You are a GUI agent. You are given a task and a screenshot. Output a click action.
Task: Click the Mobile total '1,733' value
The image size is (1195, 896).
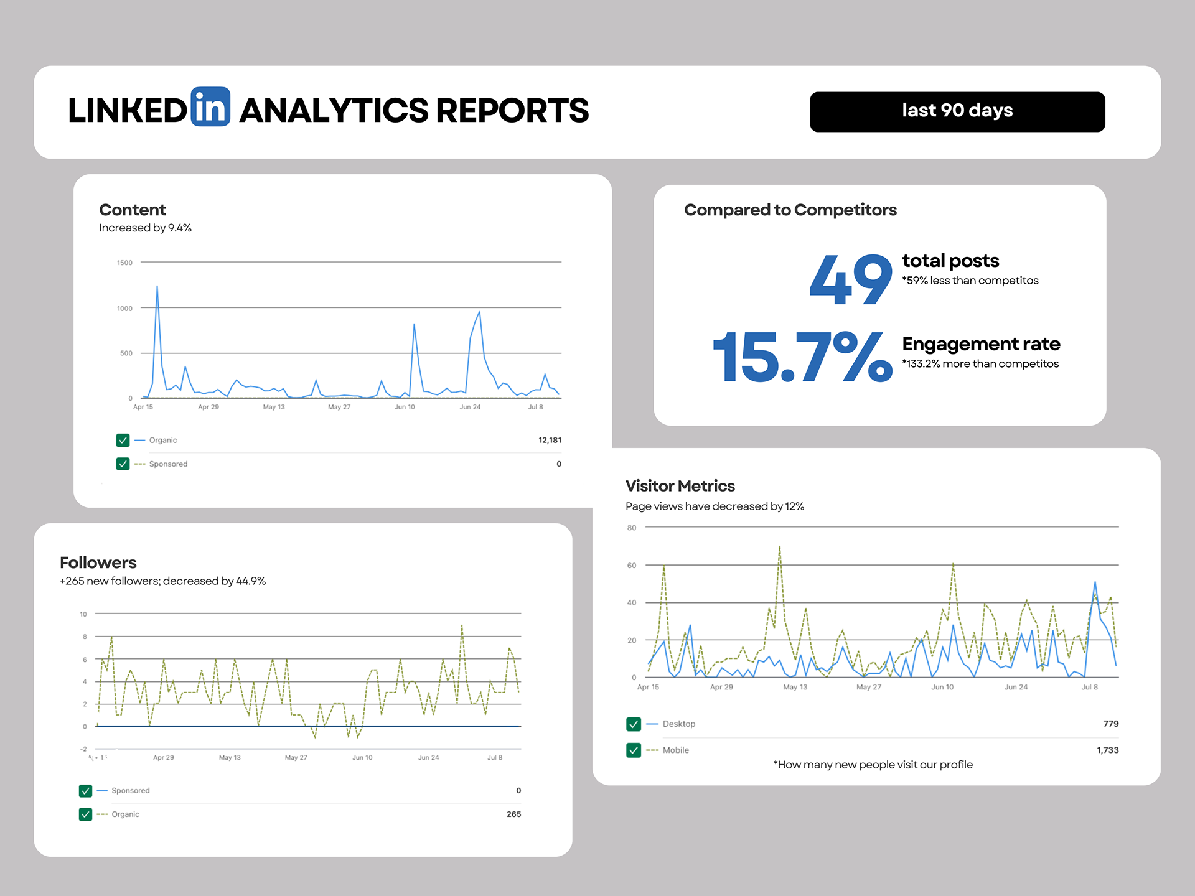click(1107, 750)
